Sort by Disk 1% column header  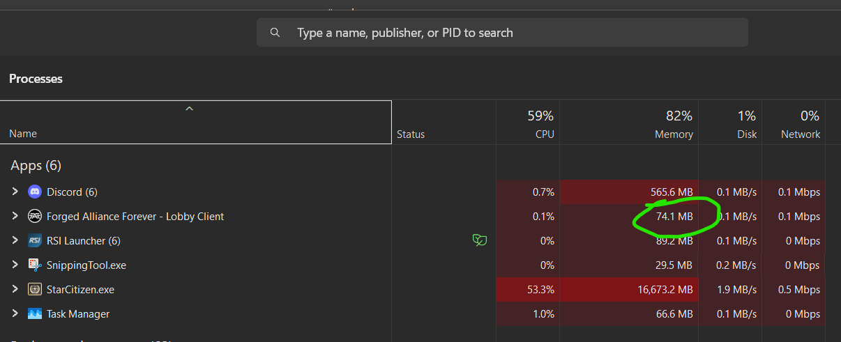point(730,124)
